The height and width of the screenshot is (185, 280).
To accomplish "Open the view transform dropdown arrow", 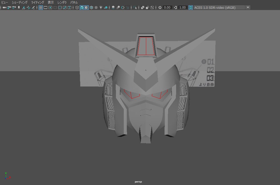I will point(248,7).
